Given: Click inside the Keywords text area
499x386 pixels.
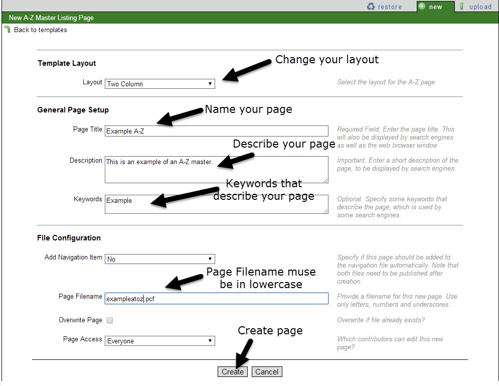Looking at the screenshot, I should click(217, 204).
